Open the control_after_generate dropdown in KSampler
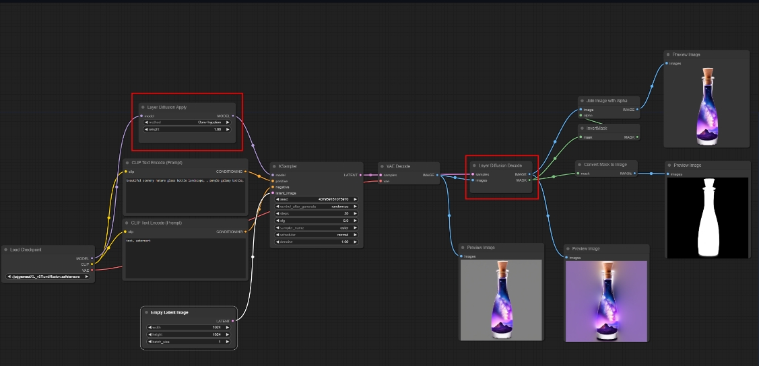The width and height of the screenshot is (759, 366). (316, 207)
